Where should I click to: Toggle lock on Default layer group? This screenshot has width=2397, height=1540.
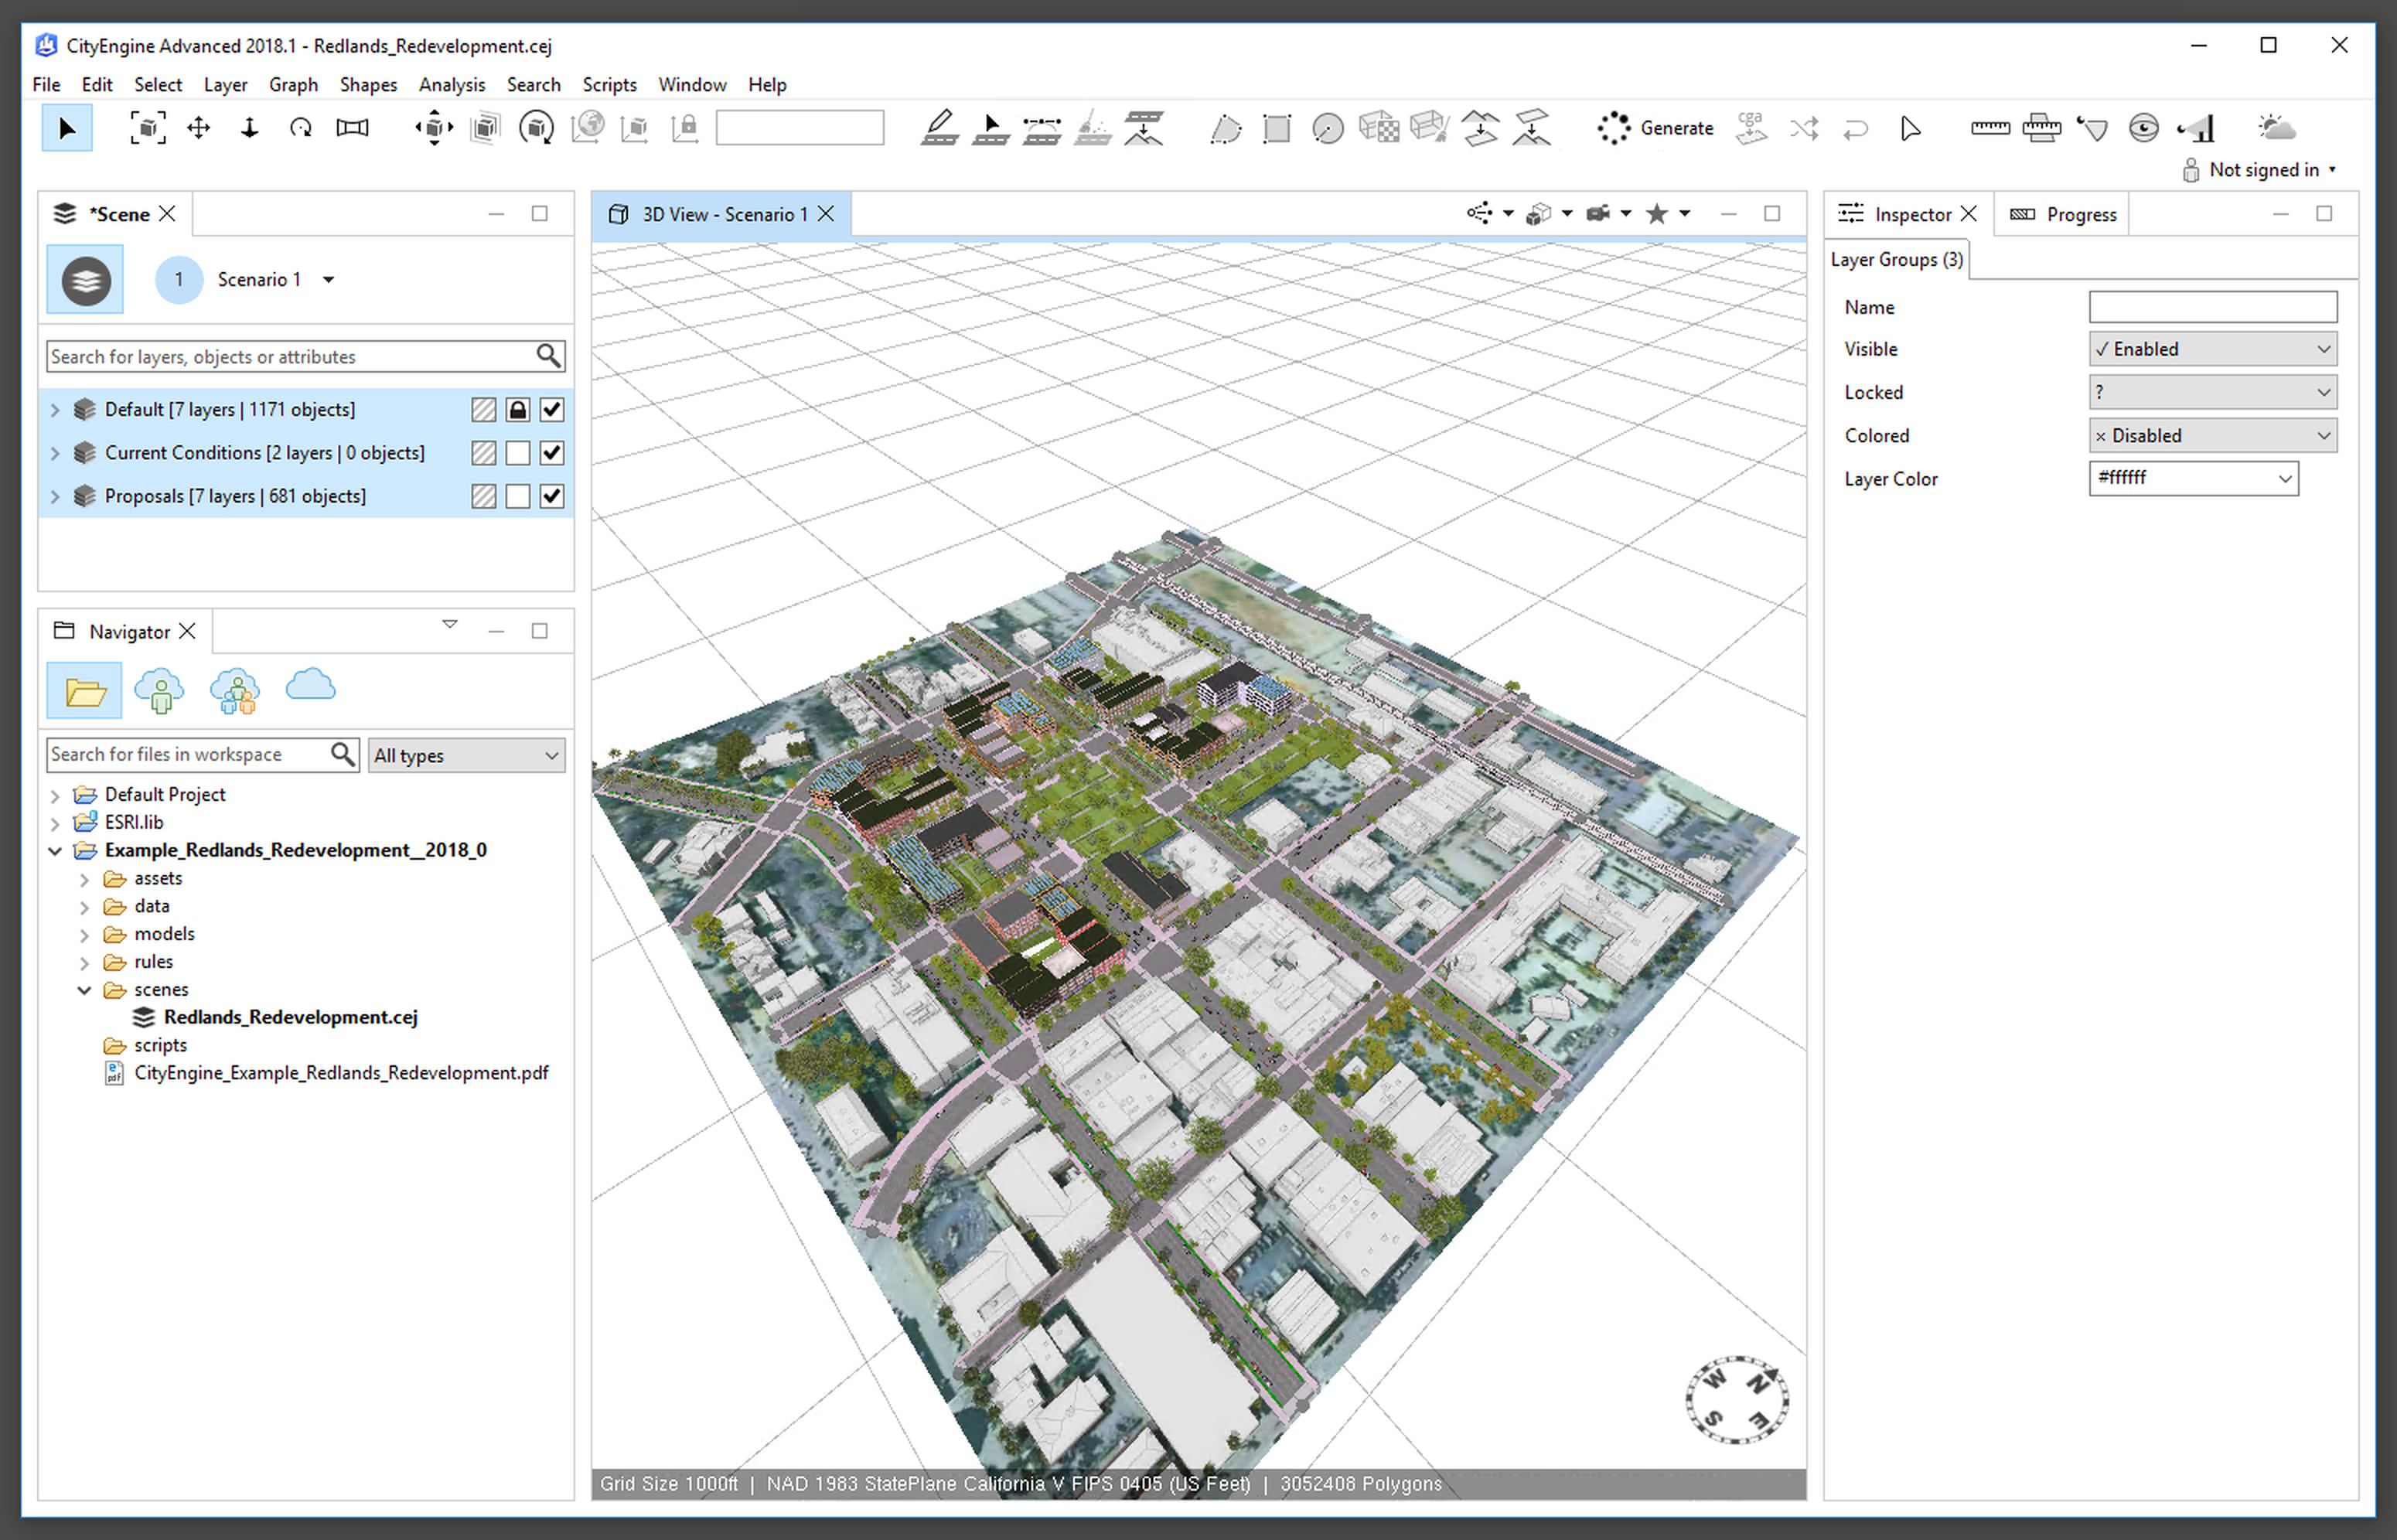[517, 410]
